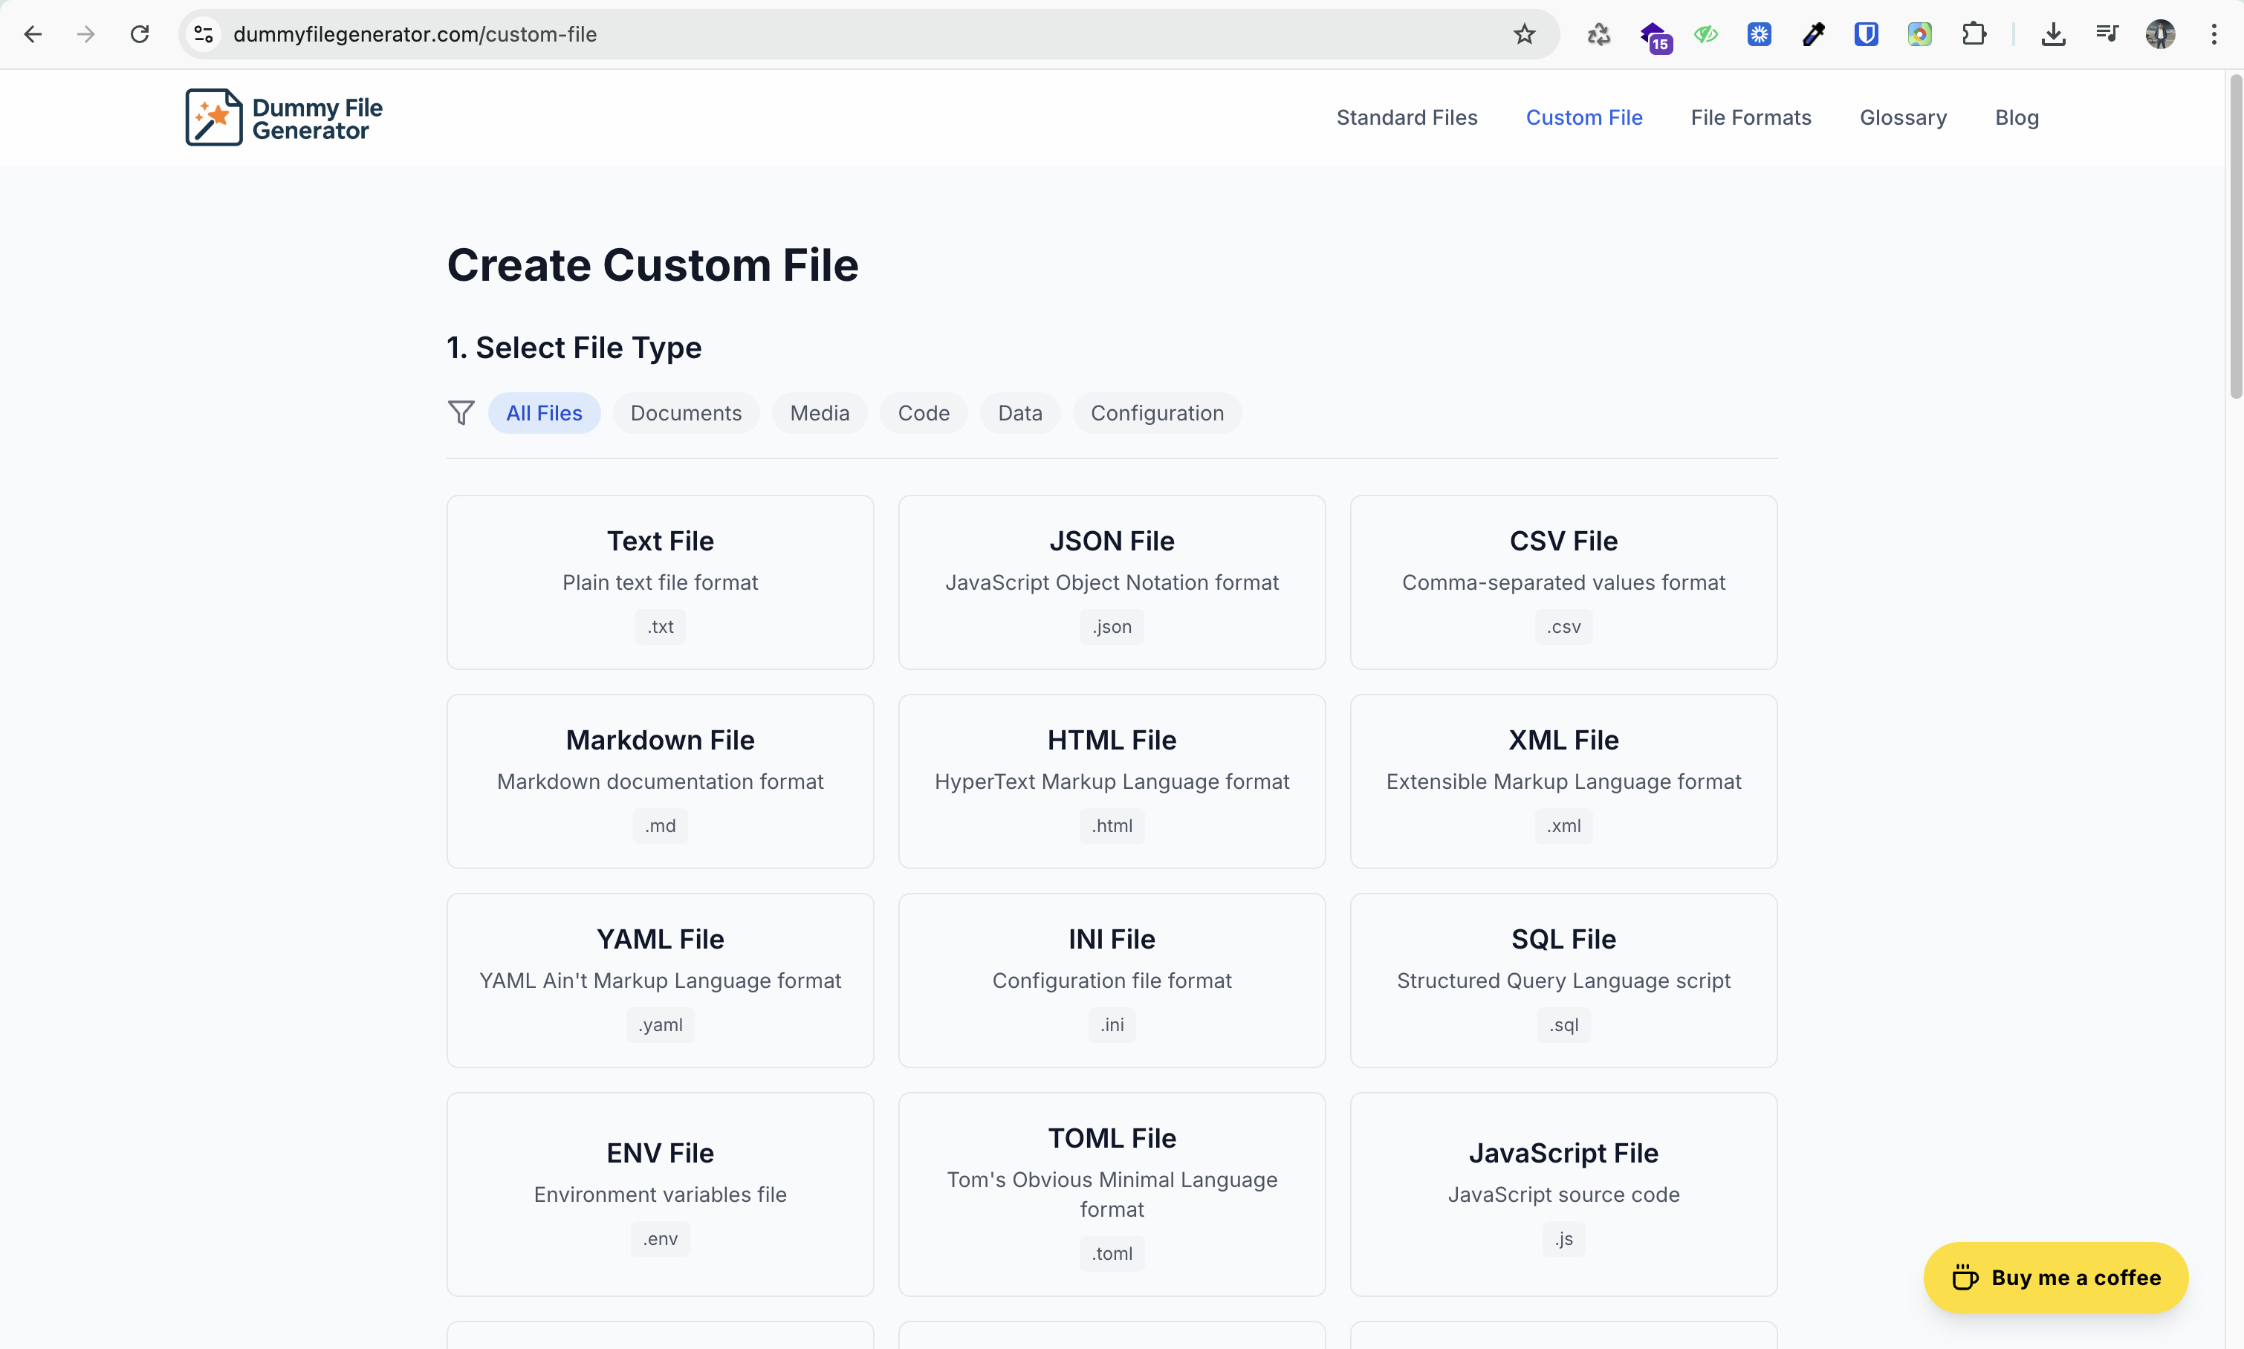
Task: Open the browser Downloads icon
Action: pyautogui.click(x=2054, y=33)
